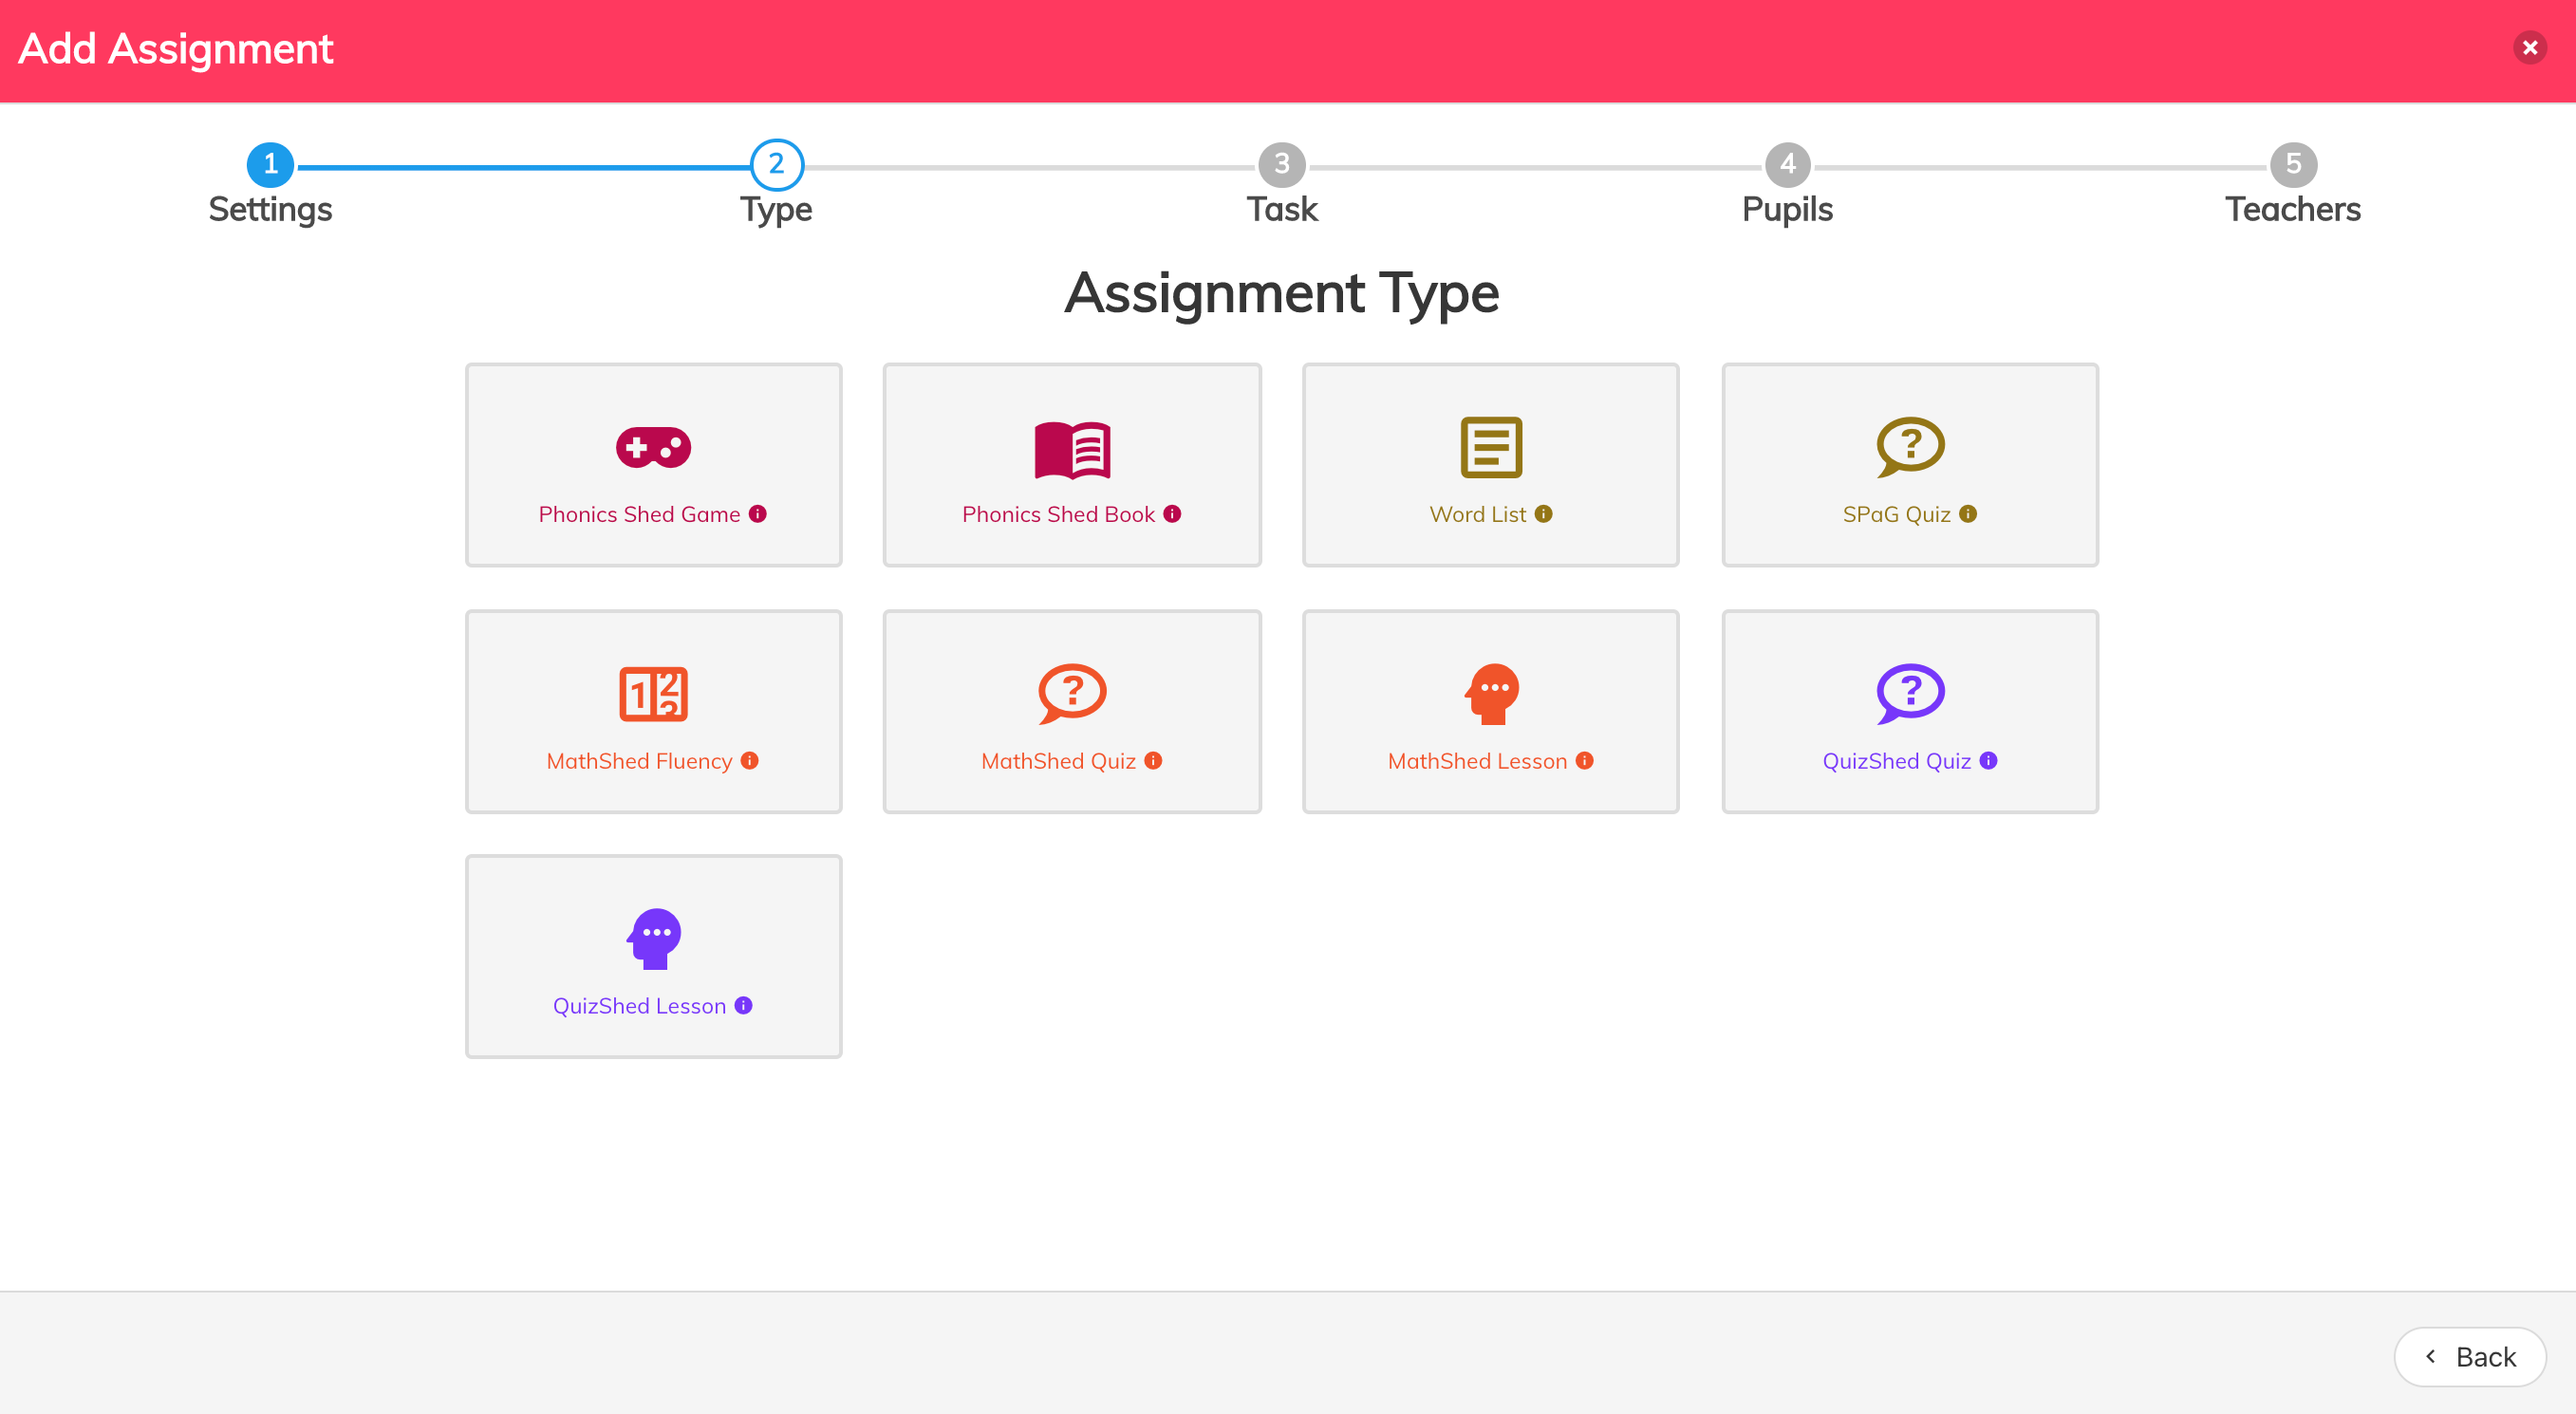Viewport: 2576px width, 1414px height.
Task: Choose the MathShed Fluency number icon
Action: pos(653,693)
